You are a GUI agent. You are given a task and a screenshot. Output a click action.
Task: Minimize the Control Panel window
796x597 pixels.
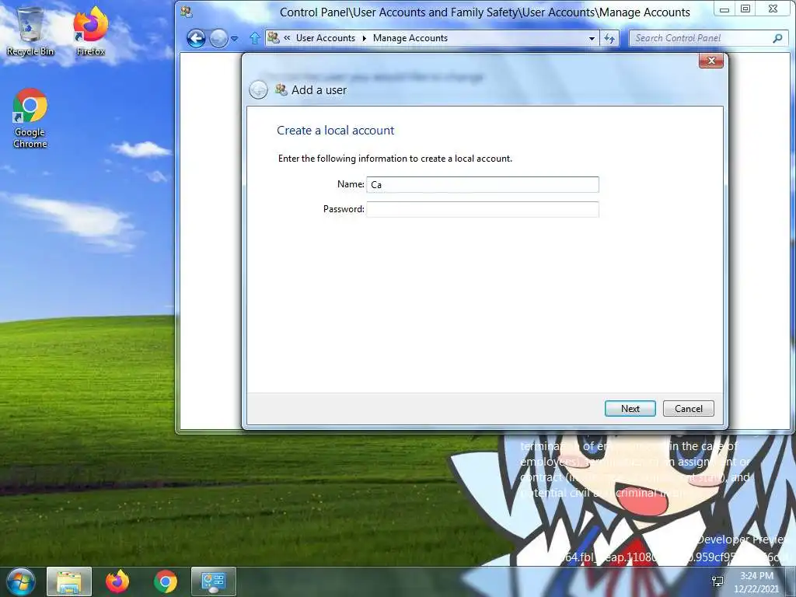point(724,9)
